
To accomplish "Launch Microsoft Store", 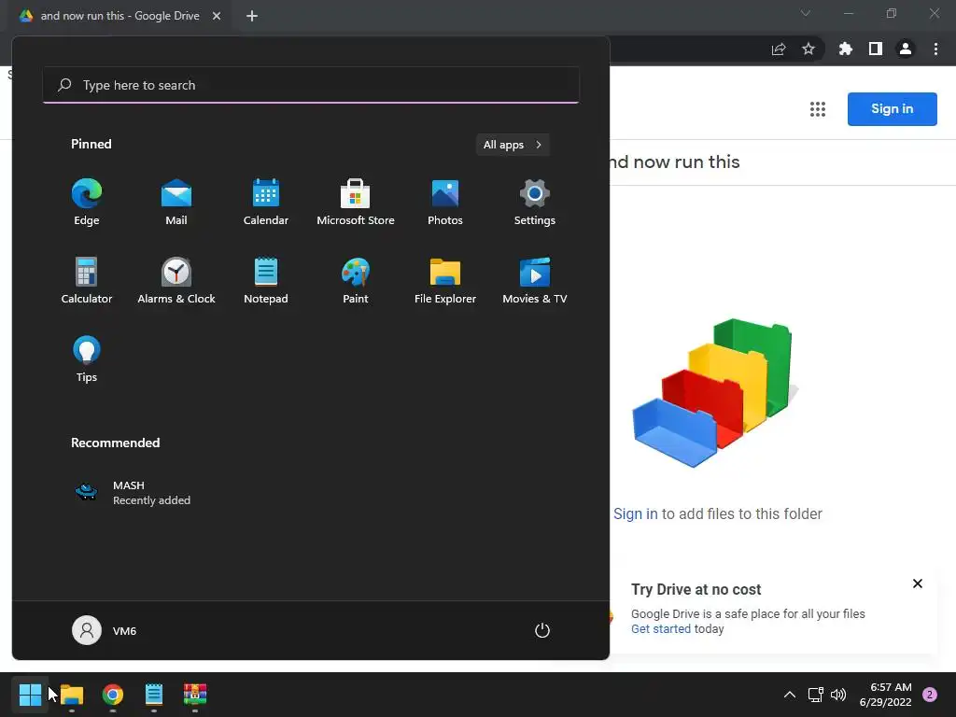I will click(356, 203).
